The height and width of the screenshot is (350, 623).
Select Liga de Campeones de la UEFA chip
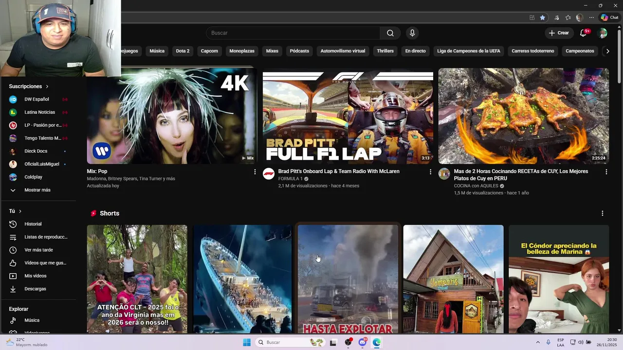469,51
